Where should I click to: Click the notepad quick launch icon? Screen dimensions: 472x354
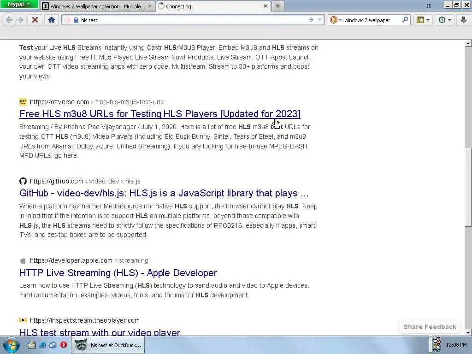tap(32, 345)
